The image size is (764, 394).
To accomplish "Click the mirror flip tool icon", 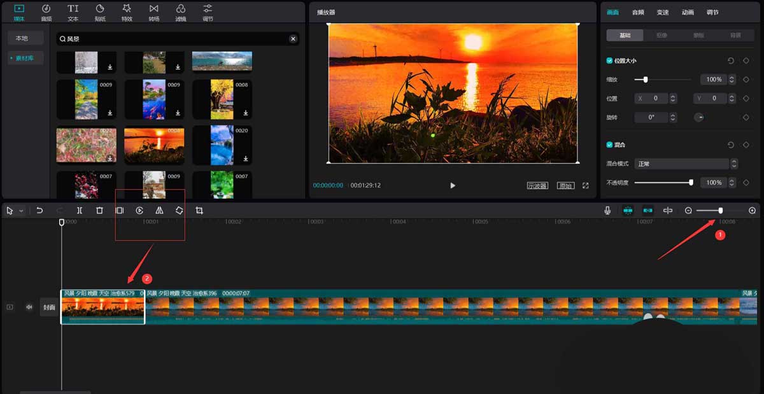I will pyautogui.click(x=159, y=211).
